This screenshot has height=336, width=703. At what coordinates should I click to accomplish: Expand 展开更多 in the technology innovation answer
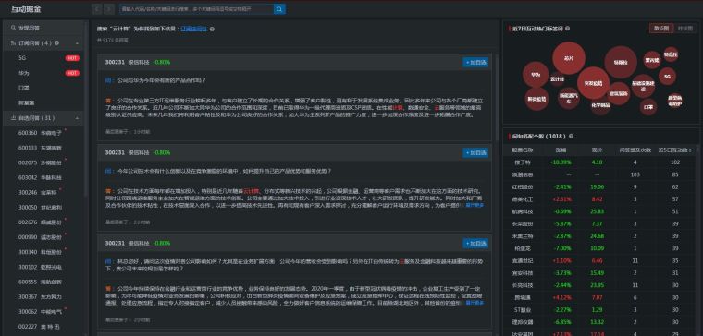(x=475, y=205)
